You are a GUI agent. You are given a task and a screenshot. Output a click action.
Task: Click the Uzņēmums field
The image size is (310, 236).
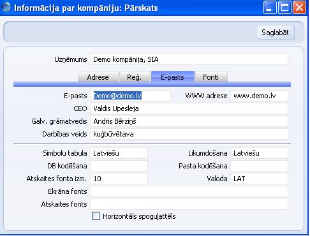coord(189,59)
